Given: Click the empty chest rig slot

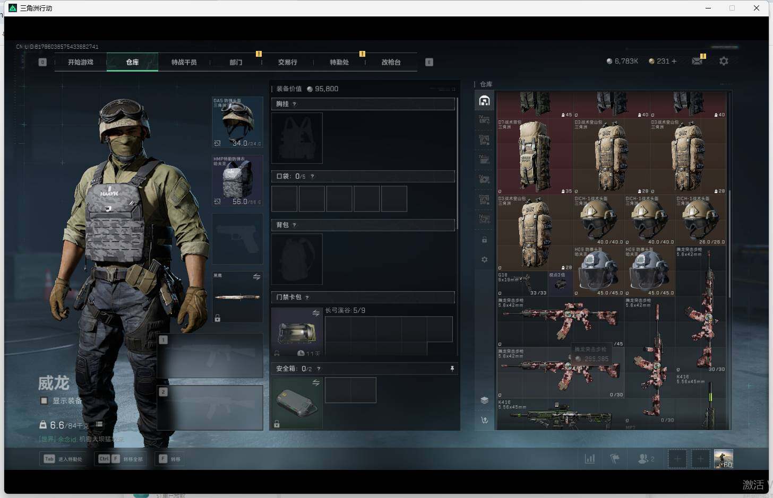Looking at the screenshot, I should click(297, 138).
